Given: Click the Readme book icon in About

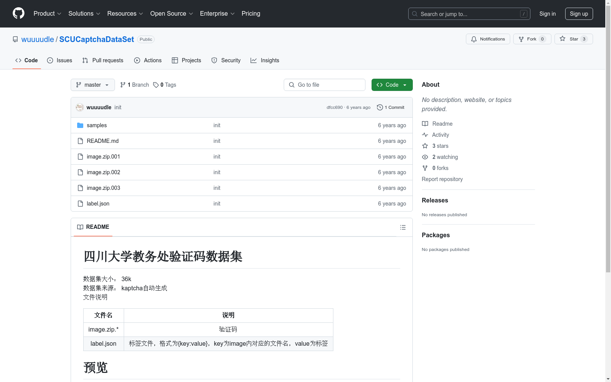Looking at the screenshot, I should coord(425,124).
